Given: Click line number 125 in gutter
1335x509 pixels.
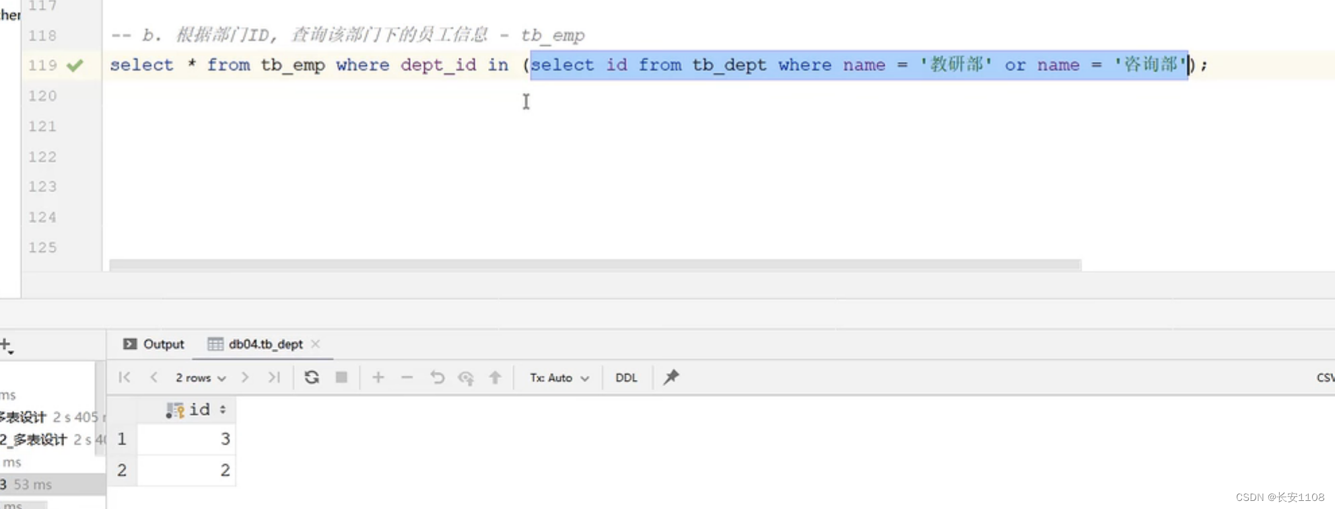Looking at the screenshot, I should (x=42, y=247).
